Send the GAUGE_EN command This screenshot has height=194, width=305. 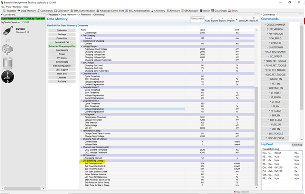coord(275,79)
